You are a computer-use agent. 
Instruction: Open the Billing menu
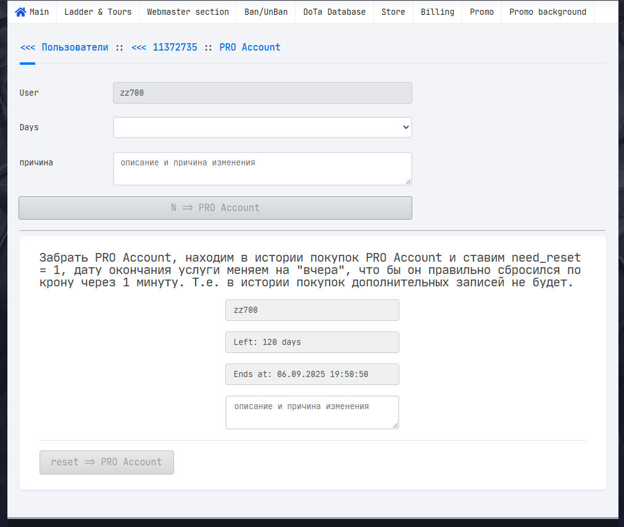tap(438, 12)
